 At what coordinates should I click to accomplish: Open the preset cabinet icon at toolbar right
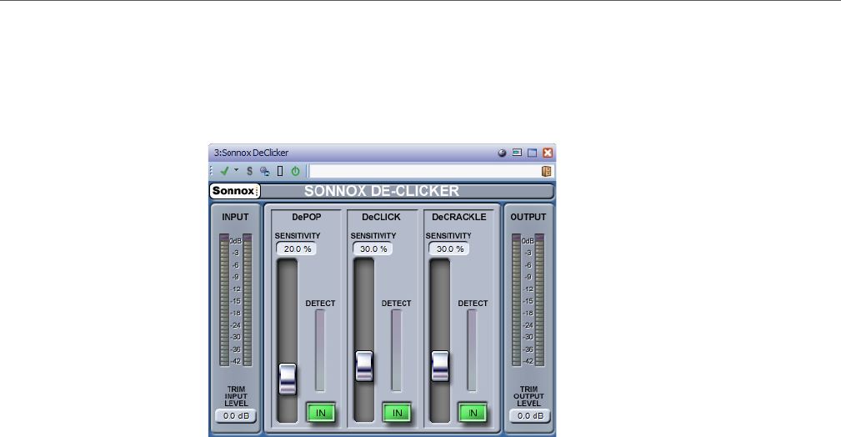pos(547,171)
